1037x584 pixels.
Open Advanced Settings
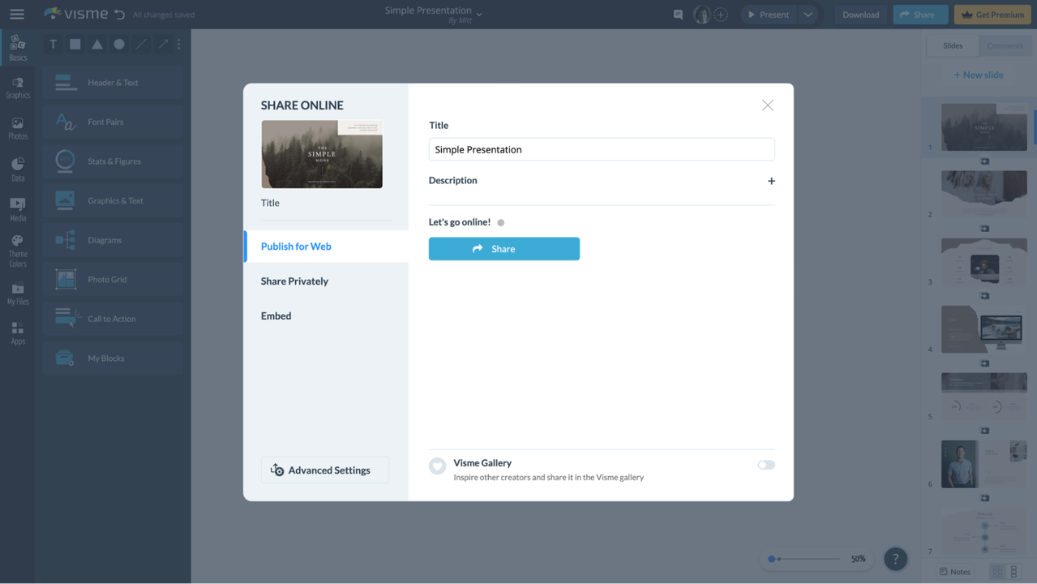pyautogui.click(x=324, y=470)
